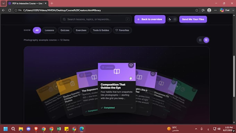Open Brave browser from taskbar

36,129
